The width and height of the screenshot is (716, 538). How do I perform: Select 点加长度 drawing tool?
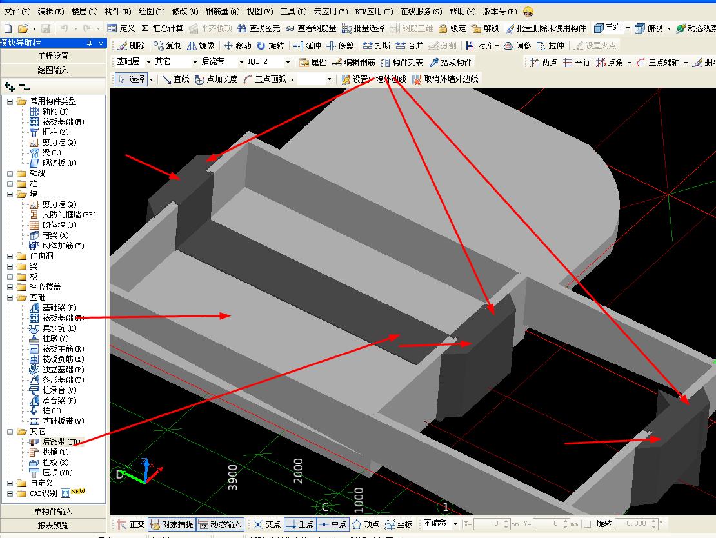(216, 79)
